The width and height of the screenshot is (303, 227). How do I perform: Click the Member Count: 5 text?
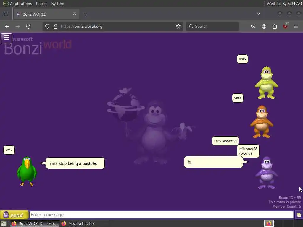click(286, 207)
